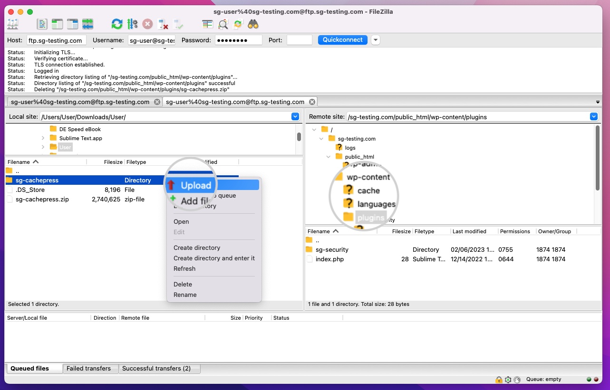This screenshot has width=610, height=390.
Task: Sort remote files by Last modified column
Action: click(x=474, y=231)
